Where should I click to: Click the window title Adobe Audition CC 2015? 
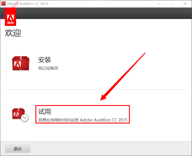(x=28, y=4)
